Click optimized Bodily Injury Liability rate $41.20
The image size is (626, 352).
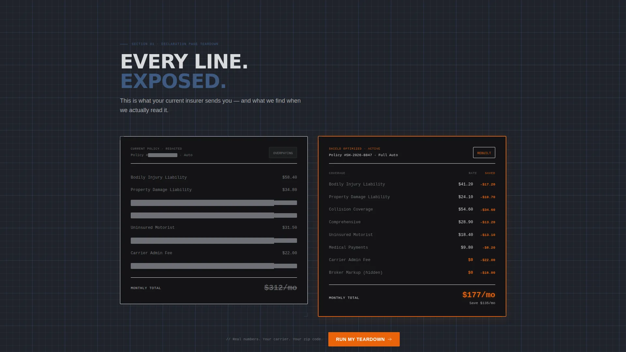click(466, 184)
